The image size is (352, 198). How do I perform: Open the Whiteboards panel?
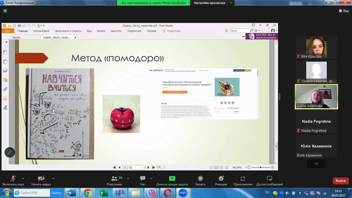(269, 180)
